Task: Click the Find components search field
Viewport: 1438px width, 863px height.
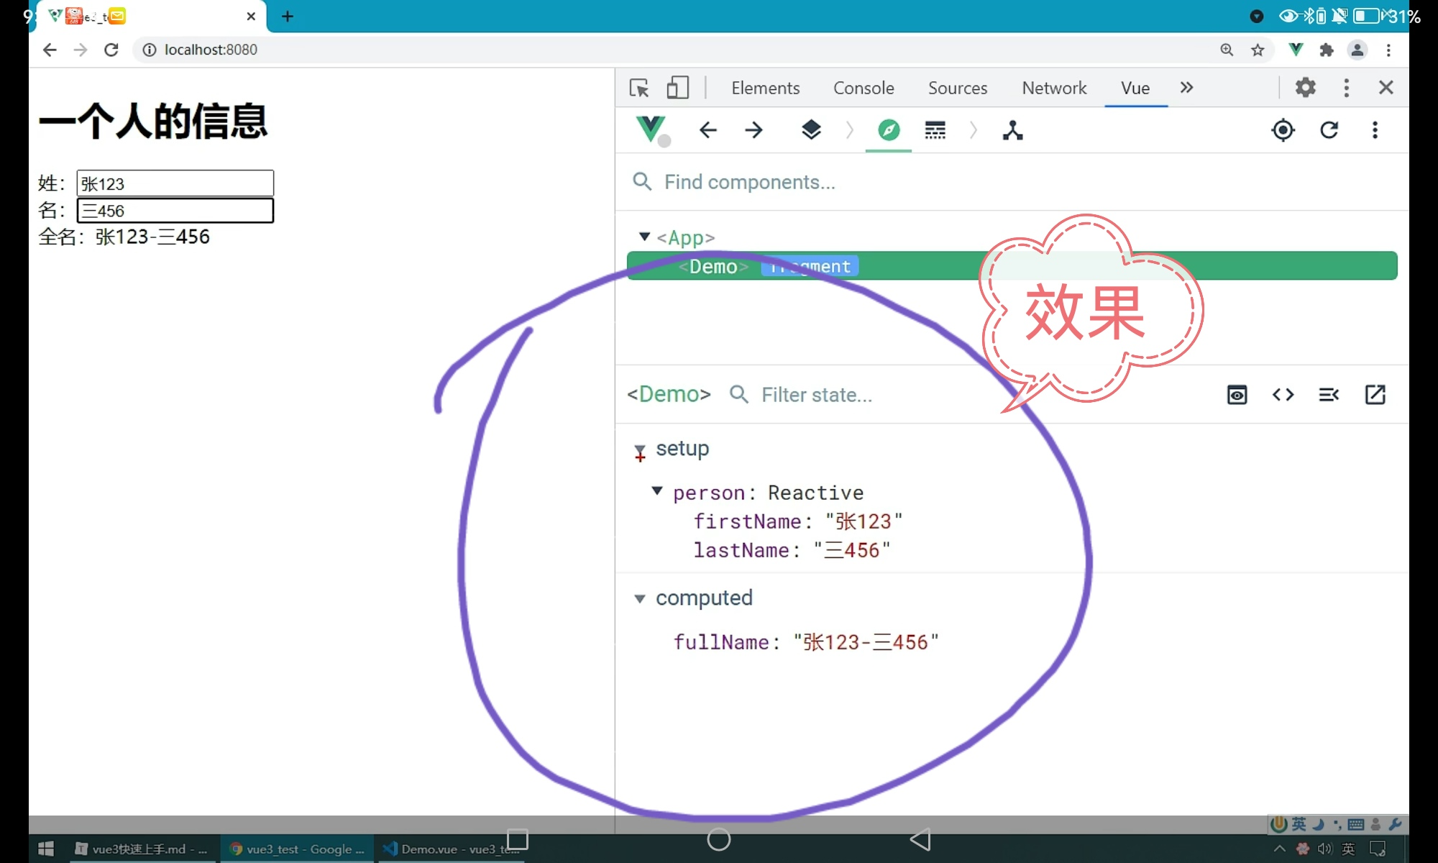Action: [749, 182]
